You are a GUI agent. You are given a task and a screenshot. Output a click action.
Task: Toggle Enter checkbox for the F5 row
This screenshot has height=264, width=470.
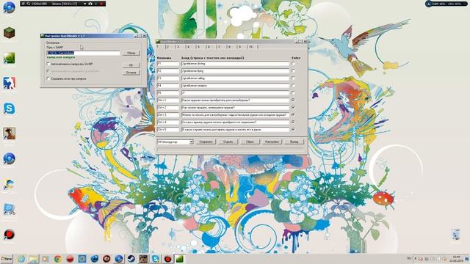293,93
